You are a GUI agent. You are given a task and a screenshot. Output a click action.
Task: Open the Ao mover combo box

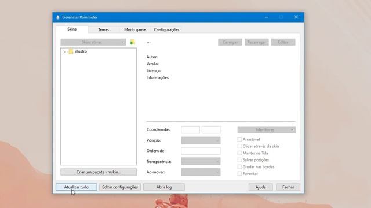pyautogui.click(x=201, y=172)
